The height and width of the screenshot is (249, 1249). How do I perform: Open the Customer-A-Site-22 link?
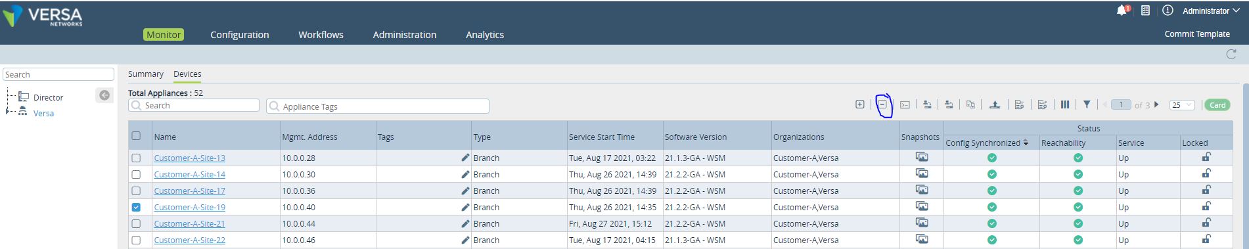(x=190, y=240)
